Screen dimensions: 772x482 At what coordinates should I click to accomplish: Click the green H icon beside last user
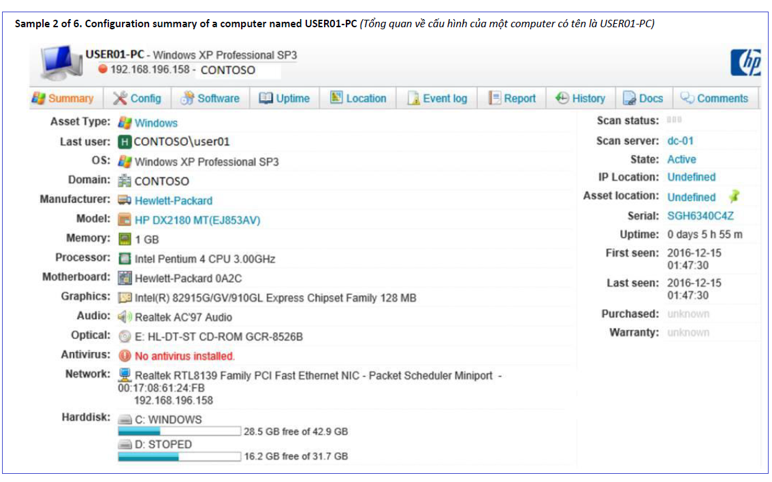click(125, 142)
